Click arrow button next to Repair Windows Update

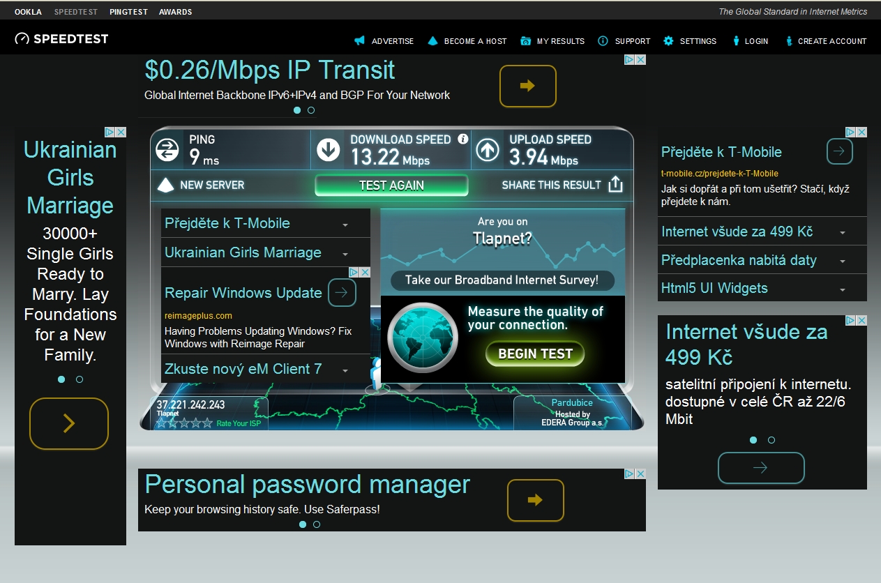pyautogui.click(x=341, y=293)
